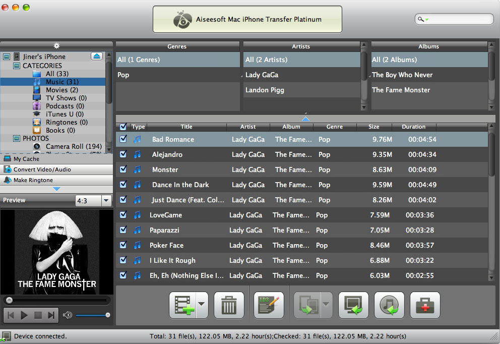The width and height of the screenshot is (500, 344).
Task: Filter by The Fame Monster album
Action: [429, 90]
